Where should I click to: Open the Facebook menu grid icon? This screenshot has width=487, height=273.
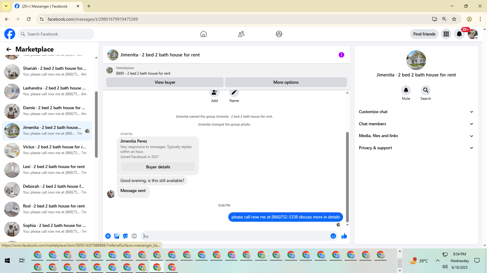446,34
